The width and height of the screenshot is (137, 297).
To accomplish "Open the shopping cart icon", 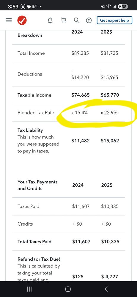I will click(x=64, y=20).
